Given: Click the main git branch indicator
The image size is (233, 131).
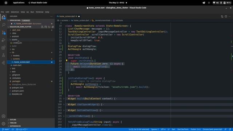Looking at the screenshot, I should (x=6, y=130).
